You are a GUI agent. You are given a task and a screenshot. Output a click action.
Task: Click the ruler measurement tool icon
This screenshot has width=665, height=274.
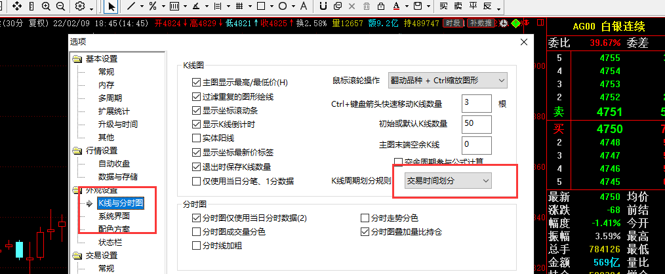click(x=32, y=6)
